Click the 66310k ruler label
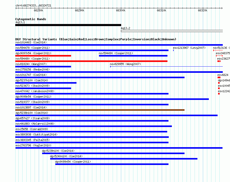 pyautogui.click(x=162, y=10)
